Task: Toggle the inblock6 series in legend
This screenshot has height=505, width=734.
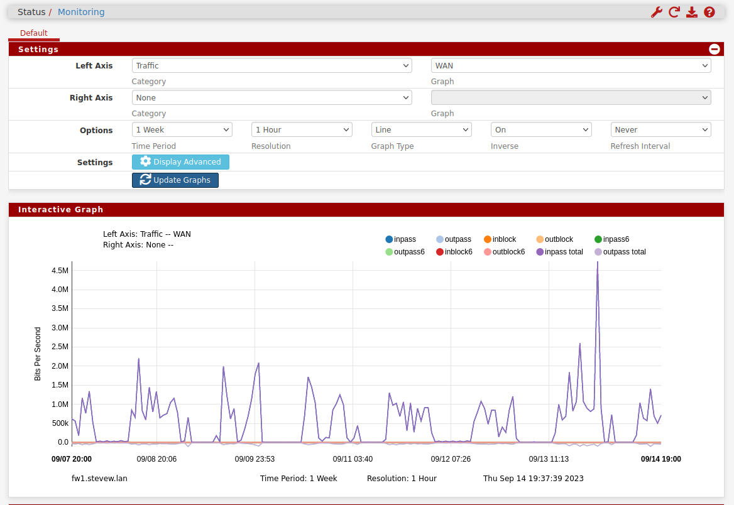Action: [x=454, y=252]
